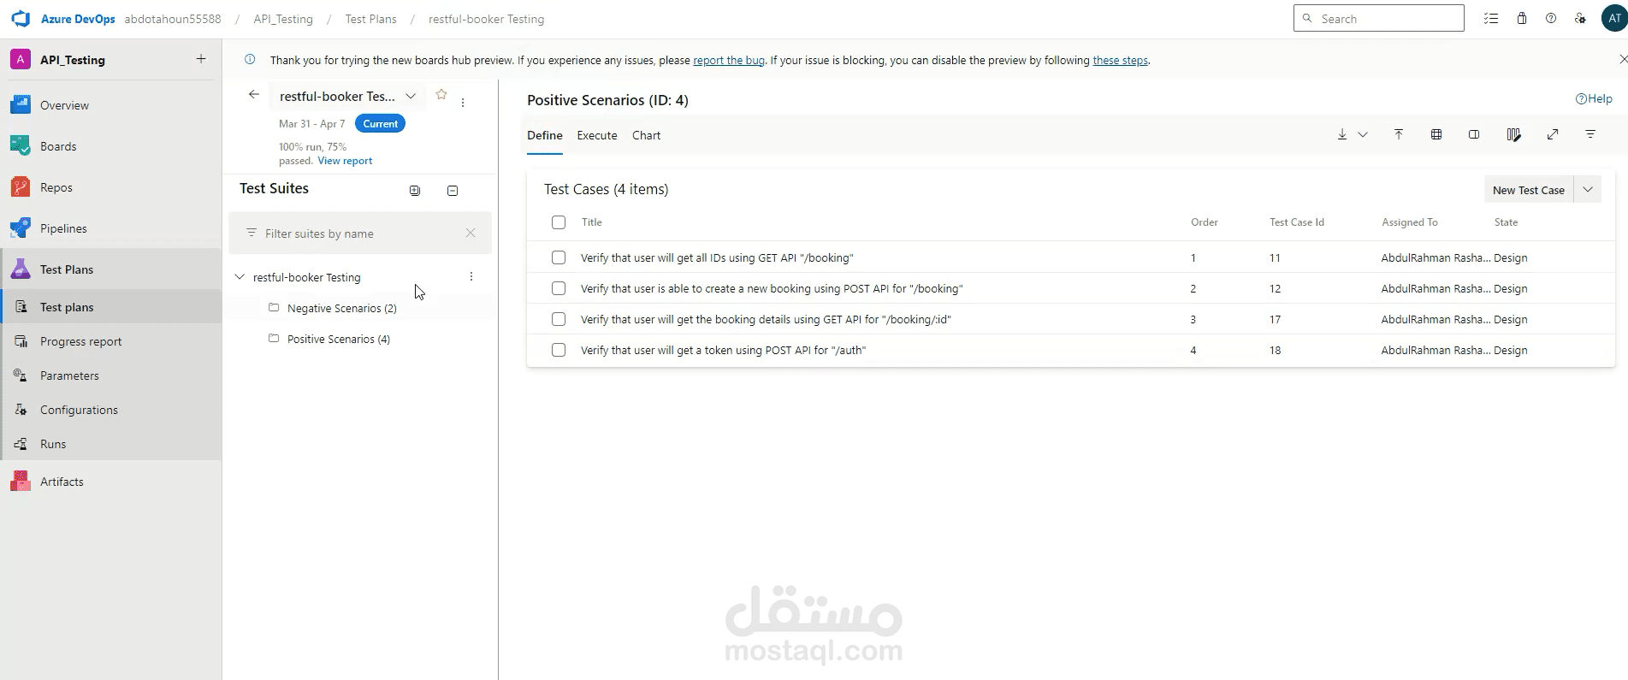
Task: Open the column options icon
Action: [1513, 135]
